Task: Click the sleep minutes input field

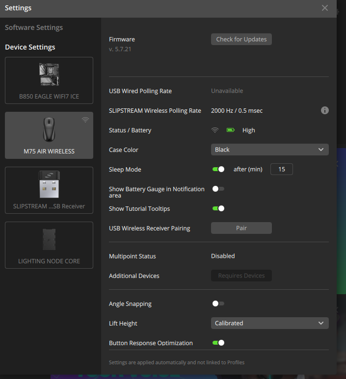Action: tap(282, 169)
